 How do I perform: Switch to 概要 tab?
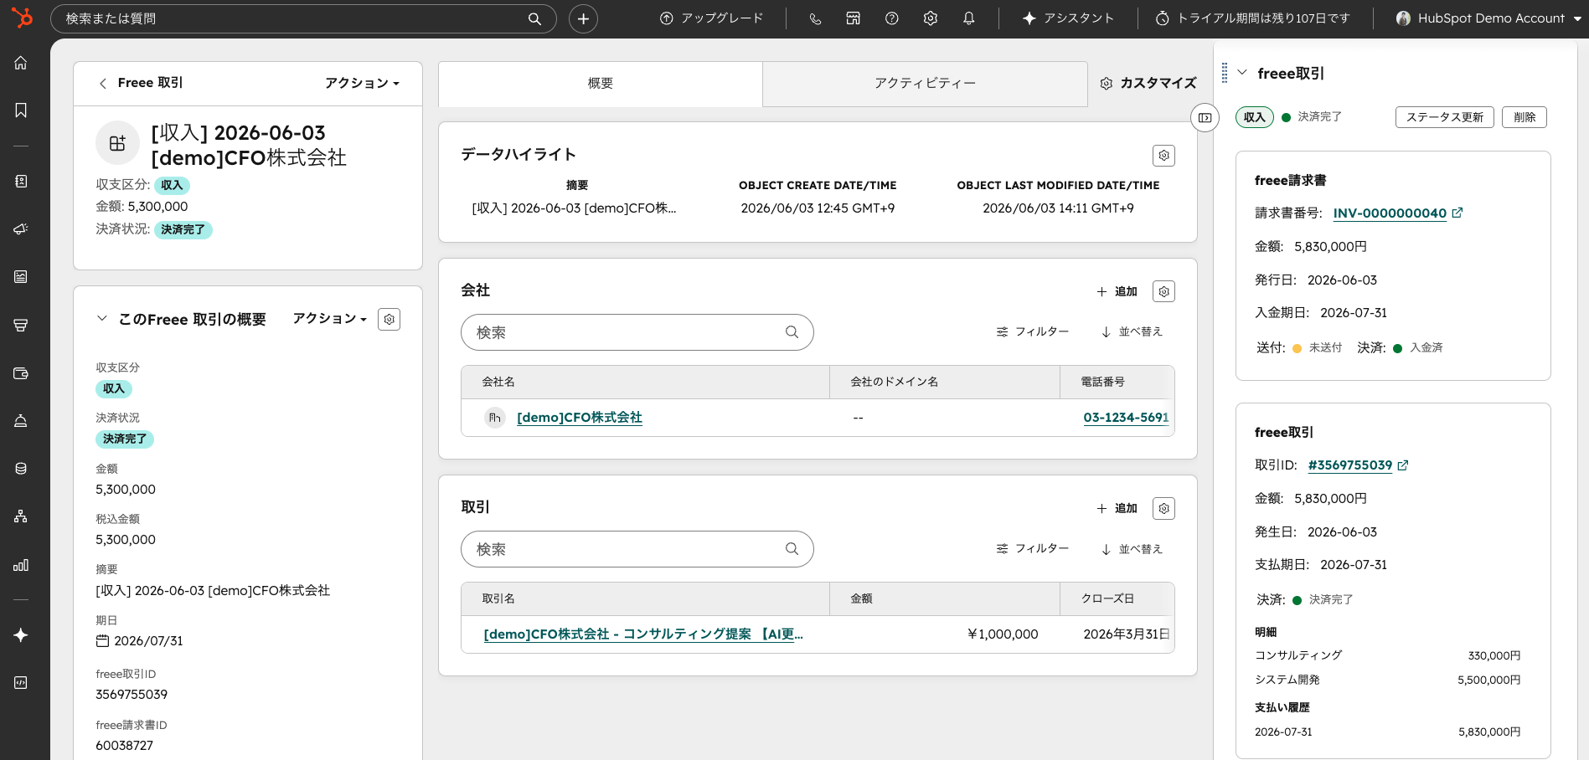[601, 84]
